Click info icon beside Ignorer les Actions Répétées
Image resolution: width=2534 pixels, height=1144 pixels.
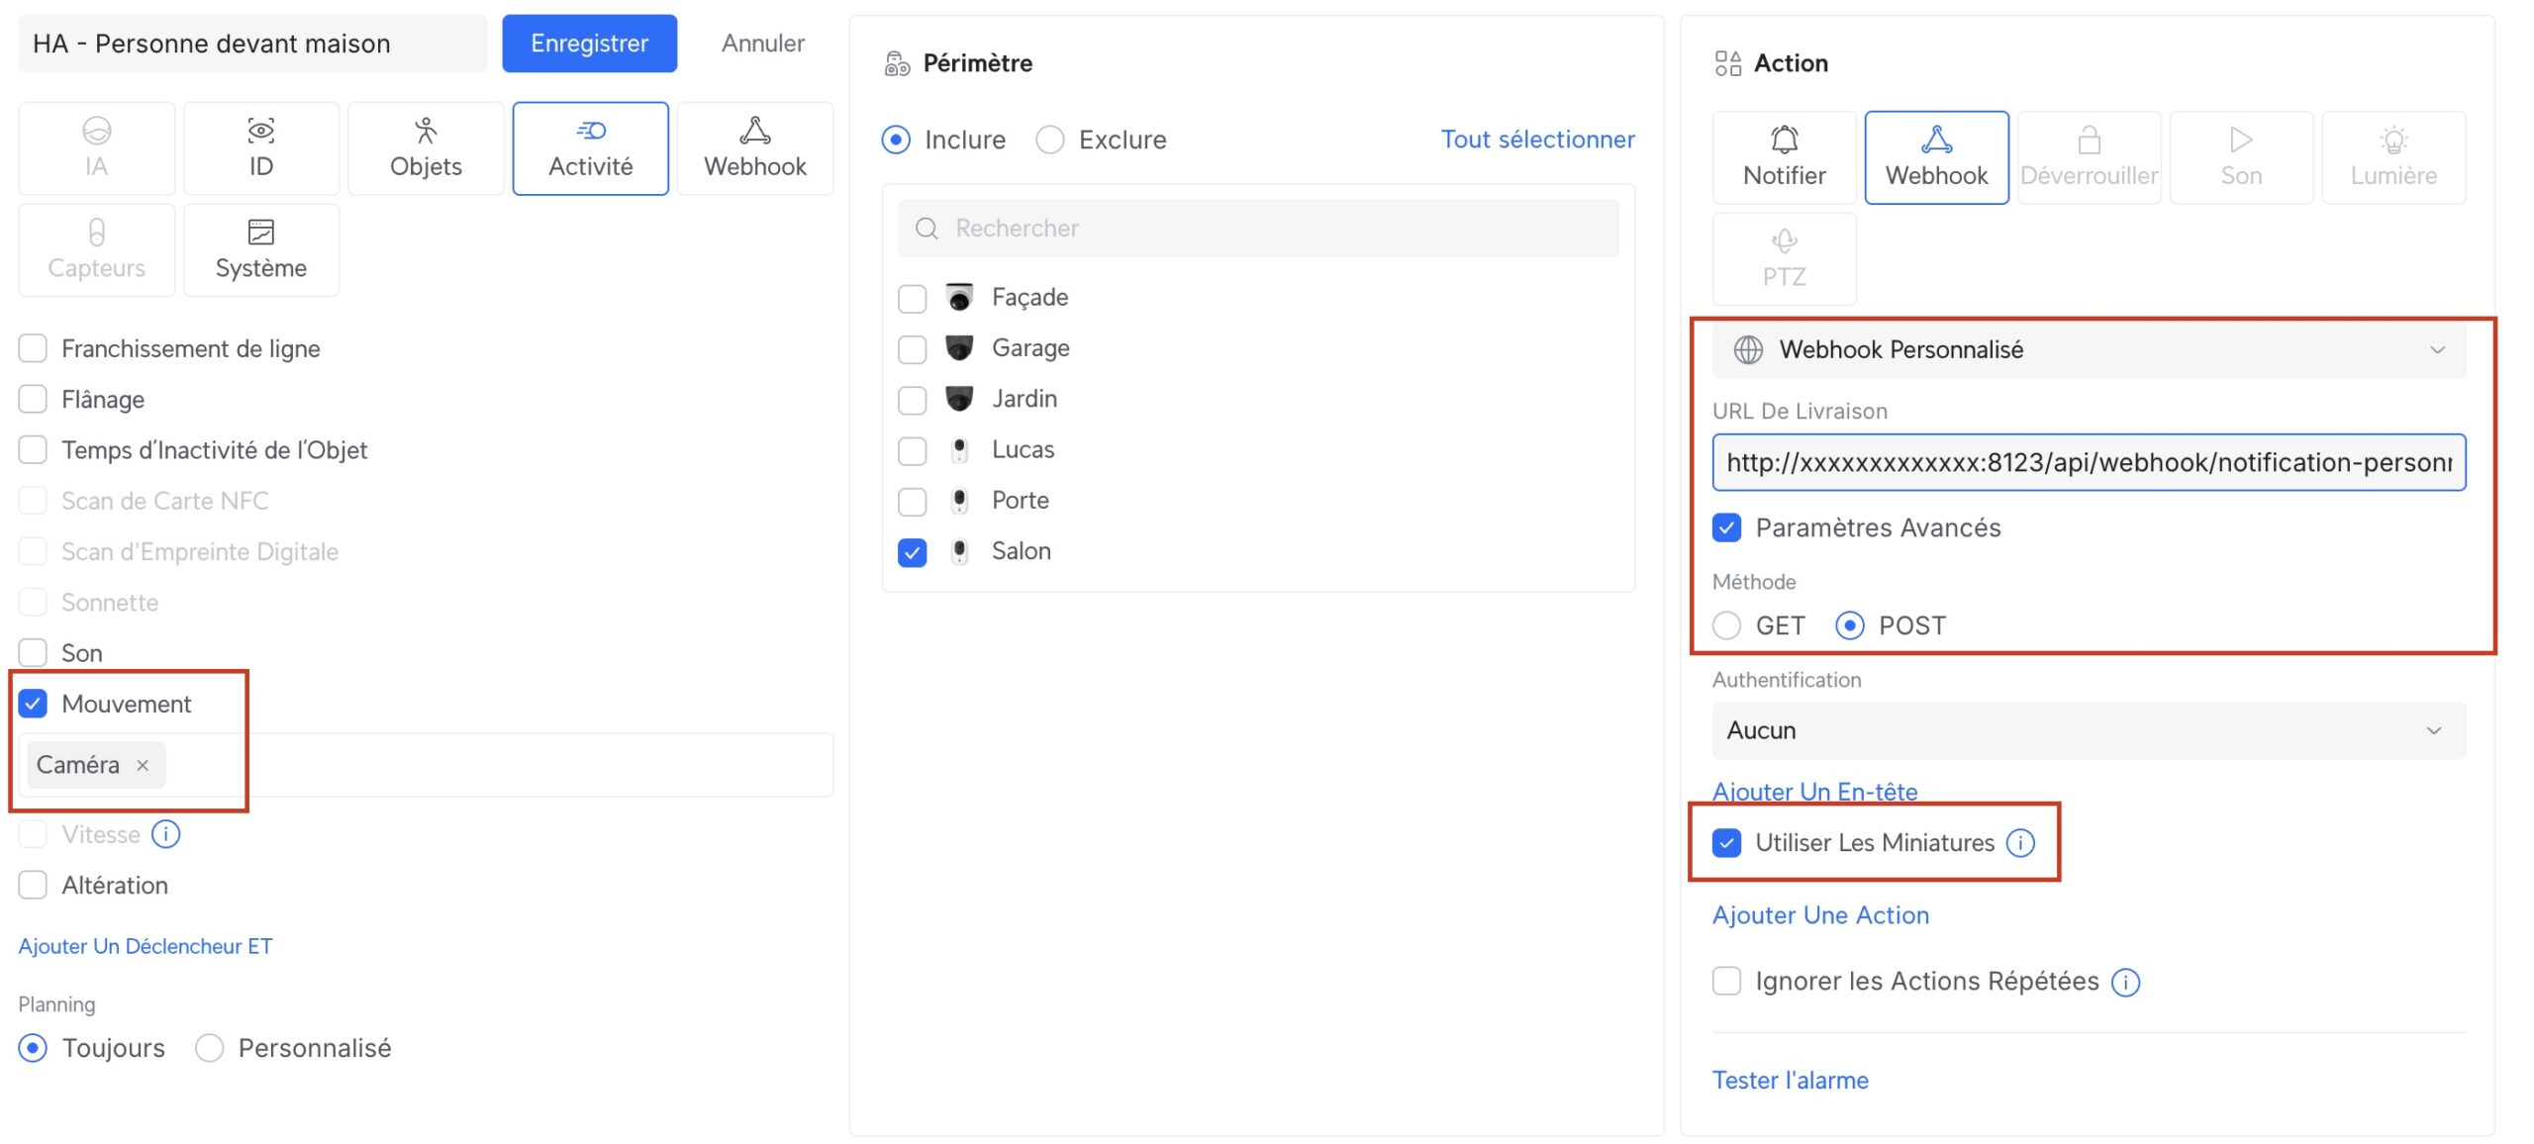pos(2125,982)
